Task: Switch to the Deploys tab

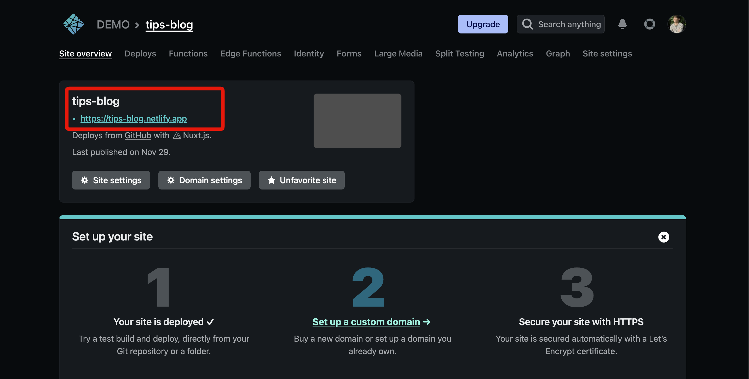Action: tap(140, 54)
